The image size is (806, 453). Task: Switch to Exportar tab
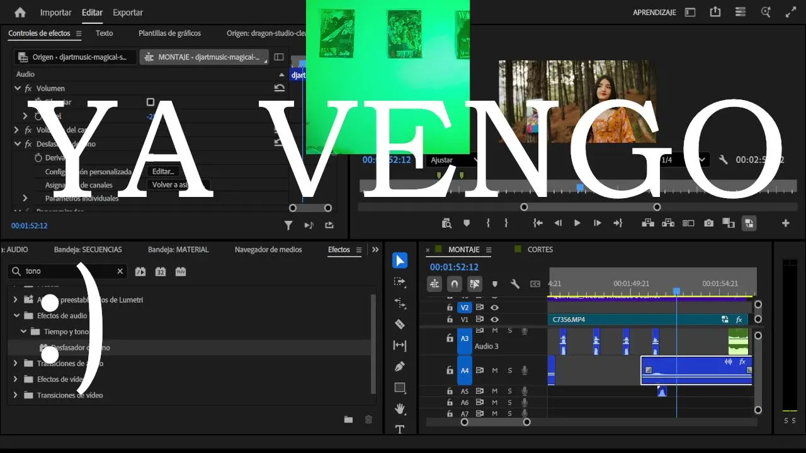pyautogui.click(x=128, y=12)
